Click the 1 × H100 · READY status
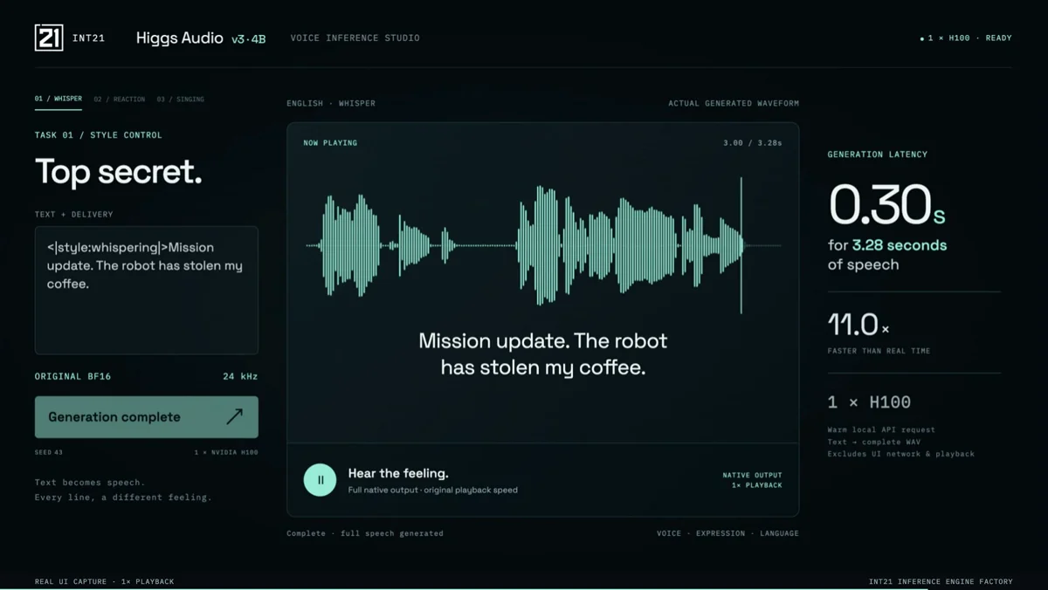The width and height of the screenshot is (1048, 590). click(x=966, y=38)
